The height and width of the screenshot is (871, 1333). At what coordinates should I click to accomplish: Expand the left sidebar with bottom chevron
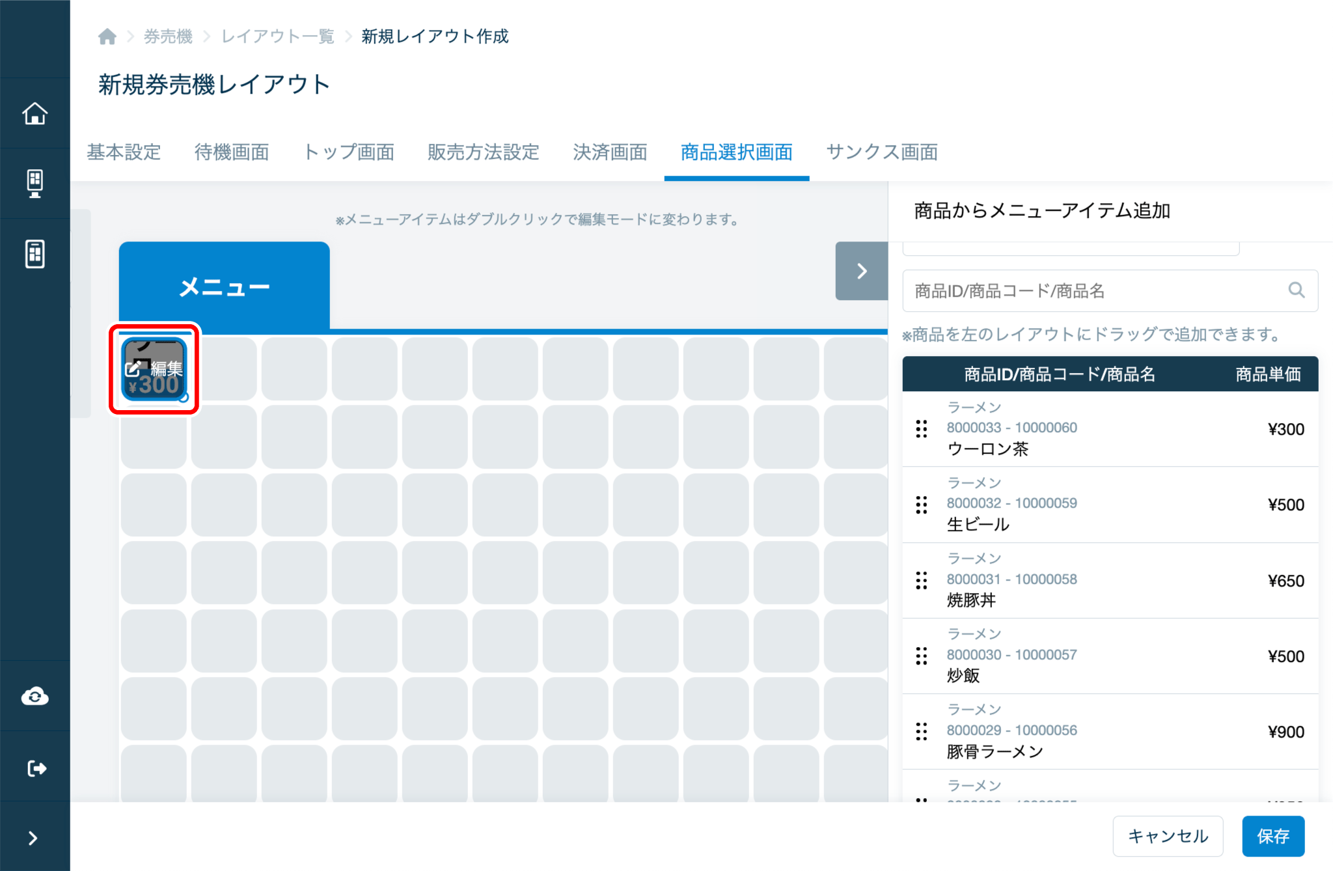[33, 838]
